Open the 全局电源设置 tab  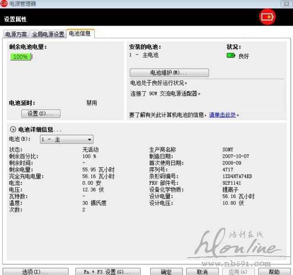[x=48, y=34]
